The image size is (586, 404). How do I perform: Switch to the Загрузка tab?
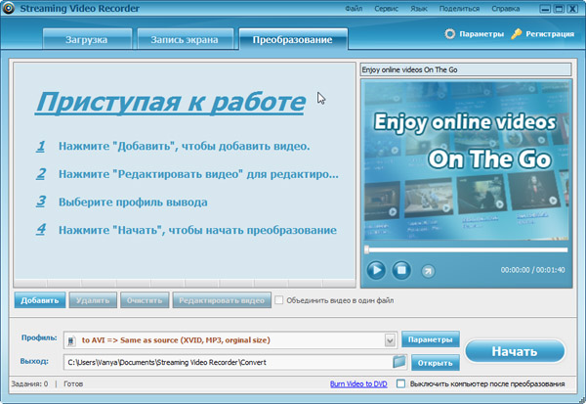point(87,40)
